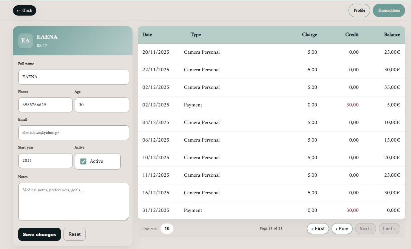Click the Email address field
The width and height of the screenshot is (411, 249).
(x=73, y=133)
